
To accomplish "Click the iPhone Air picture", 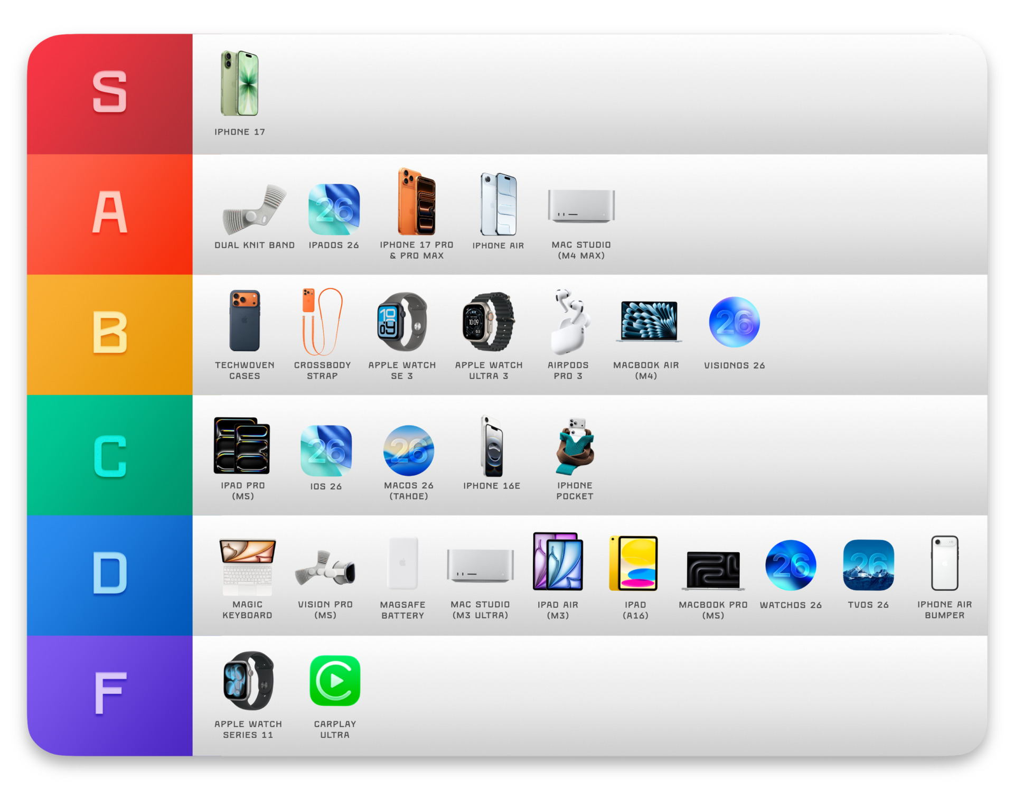I will tap(498, 204).
